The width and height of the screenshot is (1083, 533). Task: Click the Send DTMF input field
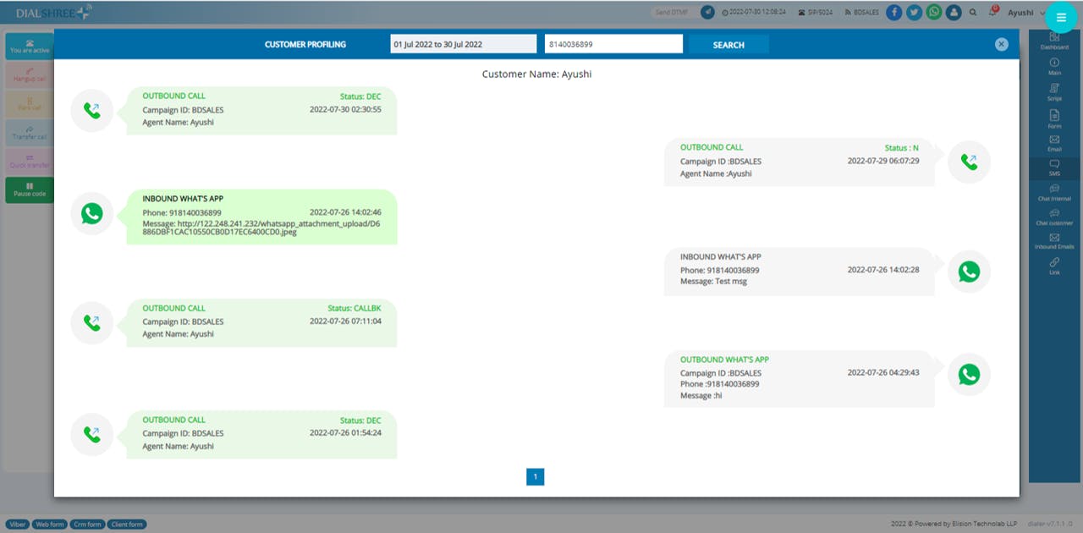point(674,13)
